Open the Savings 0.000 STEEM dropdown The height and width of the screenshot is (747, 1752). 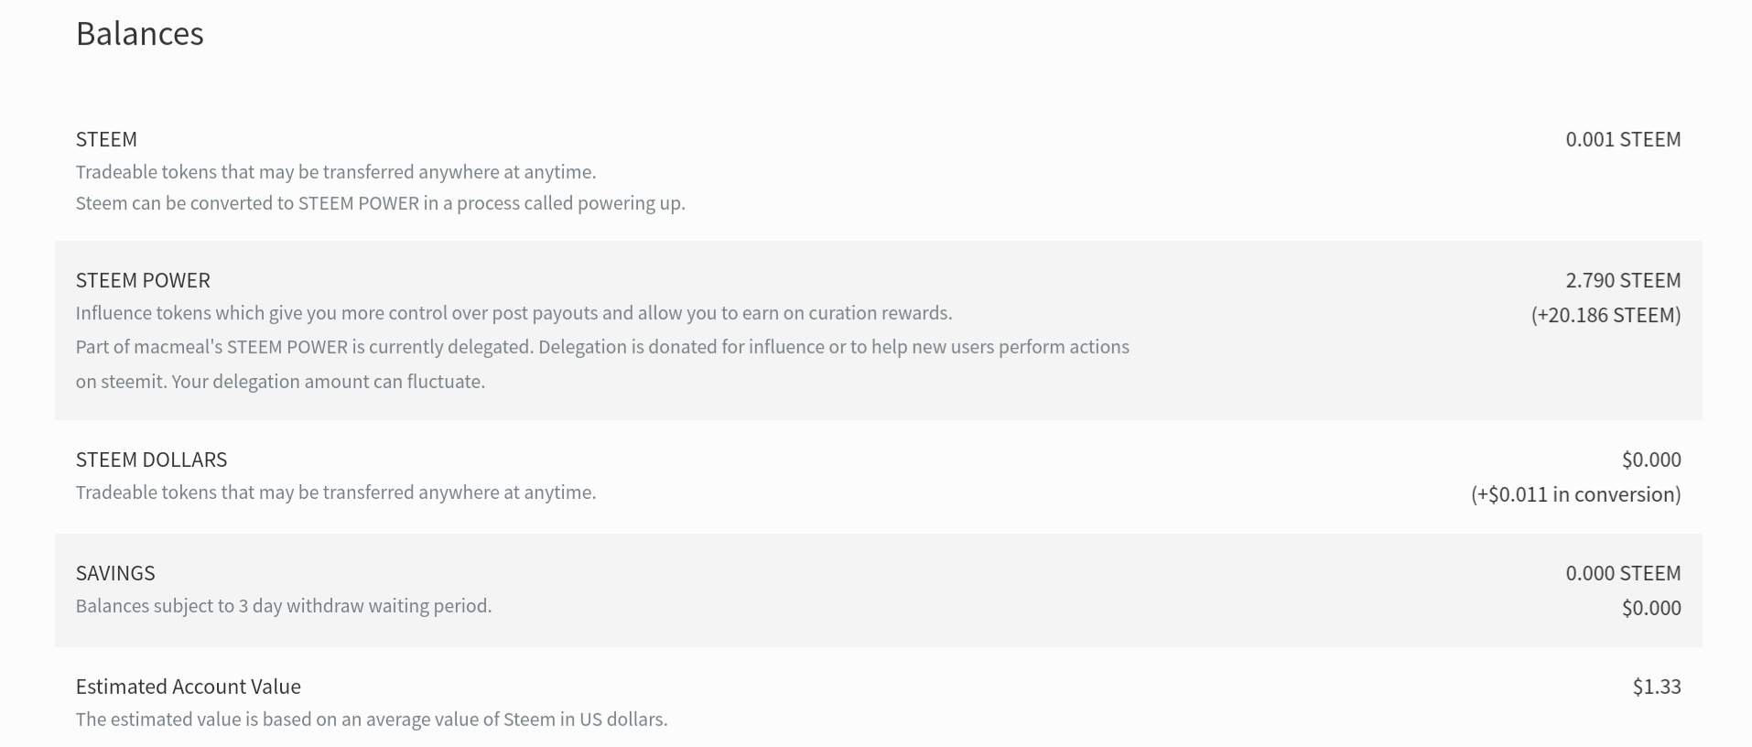[1622, 574]
